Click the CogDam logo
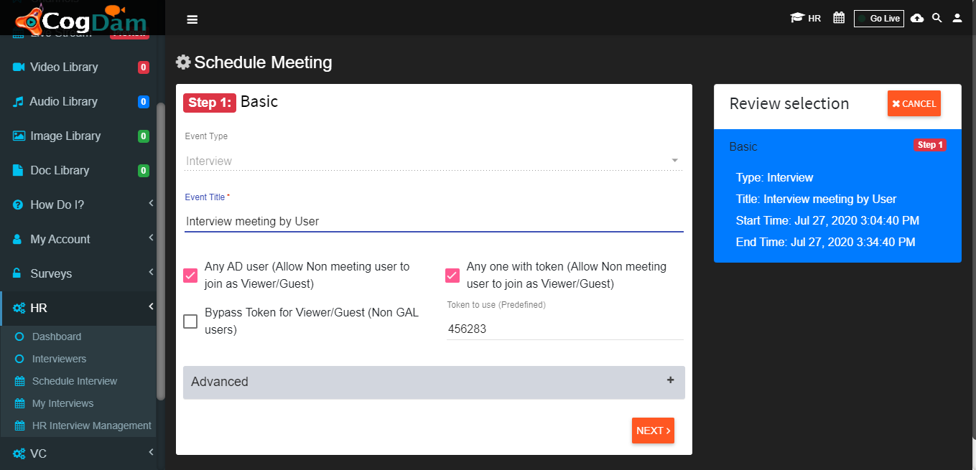976x470 pixels. pos(81,19)
